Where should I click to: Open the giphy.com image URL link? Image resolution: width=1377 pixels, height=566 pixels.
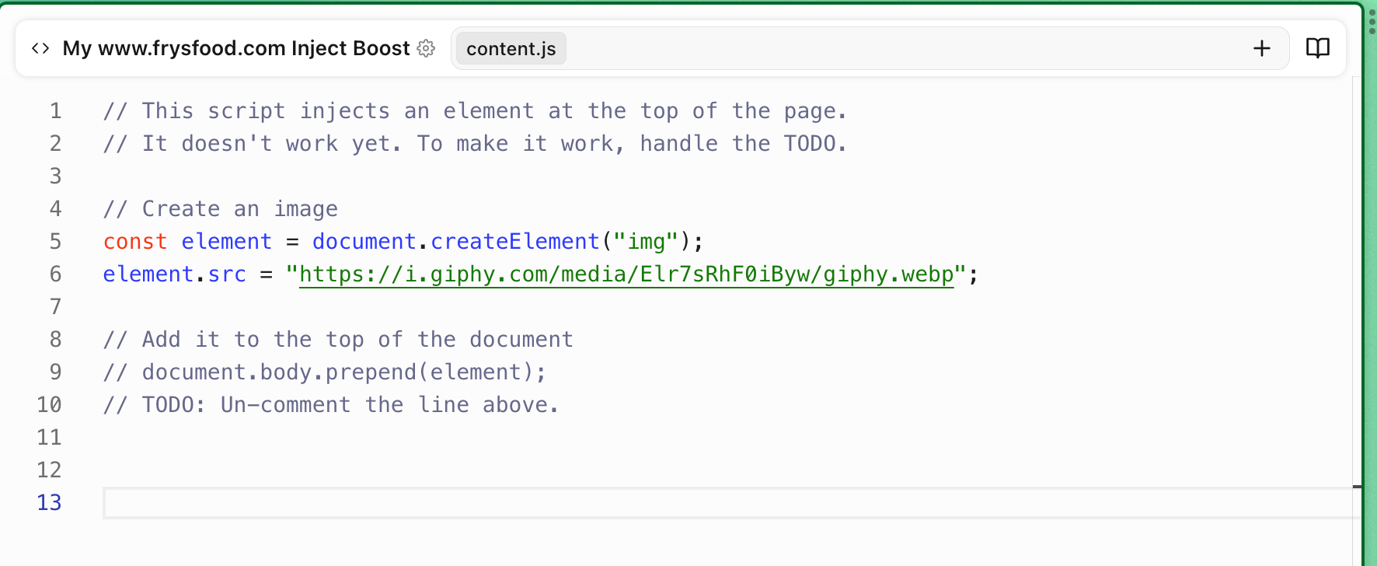point(626,274)
